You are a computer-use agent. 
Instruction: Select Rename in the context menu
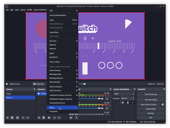click(x=62, y=45)
